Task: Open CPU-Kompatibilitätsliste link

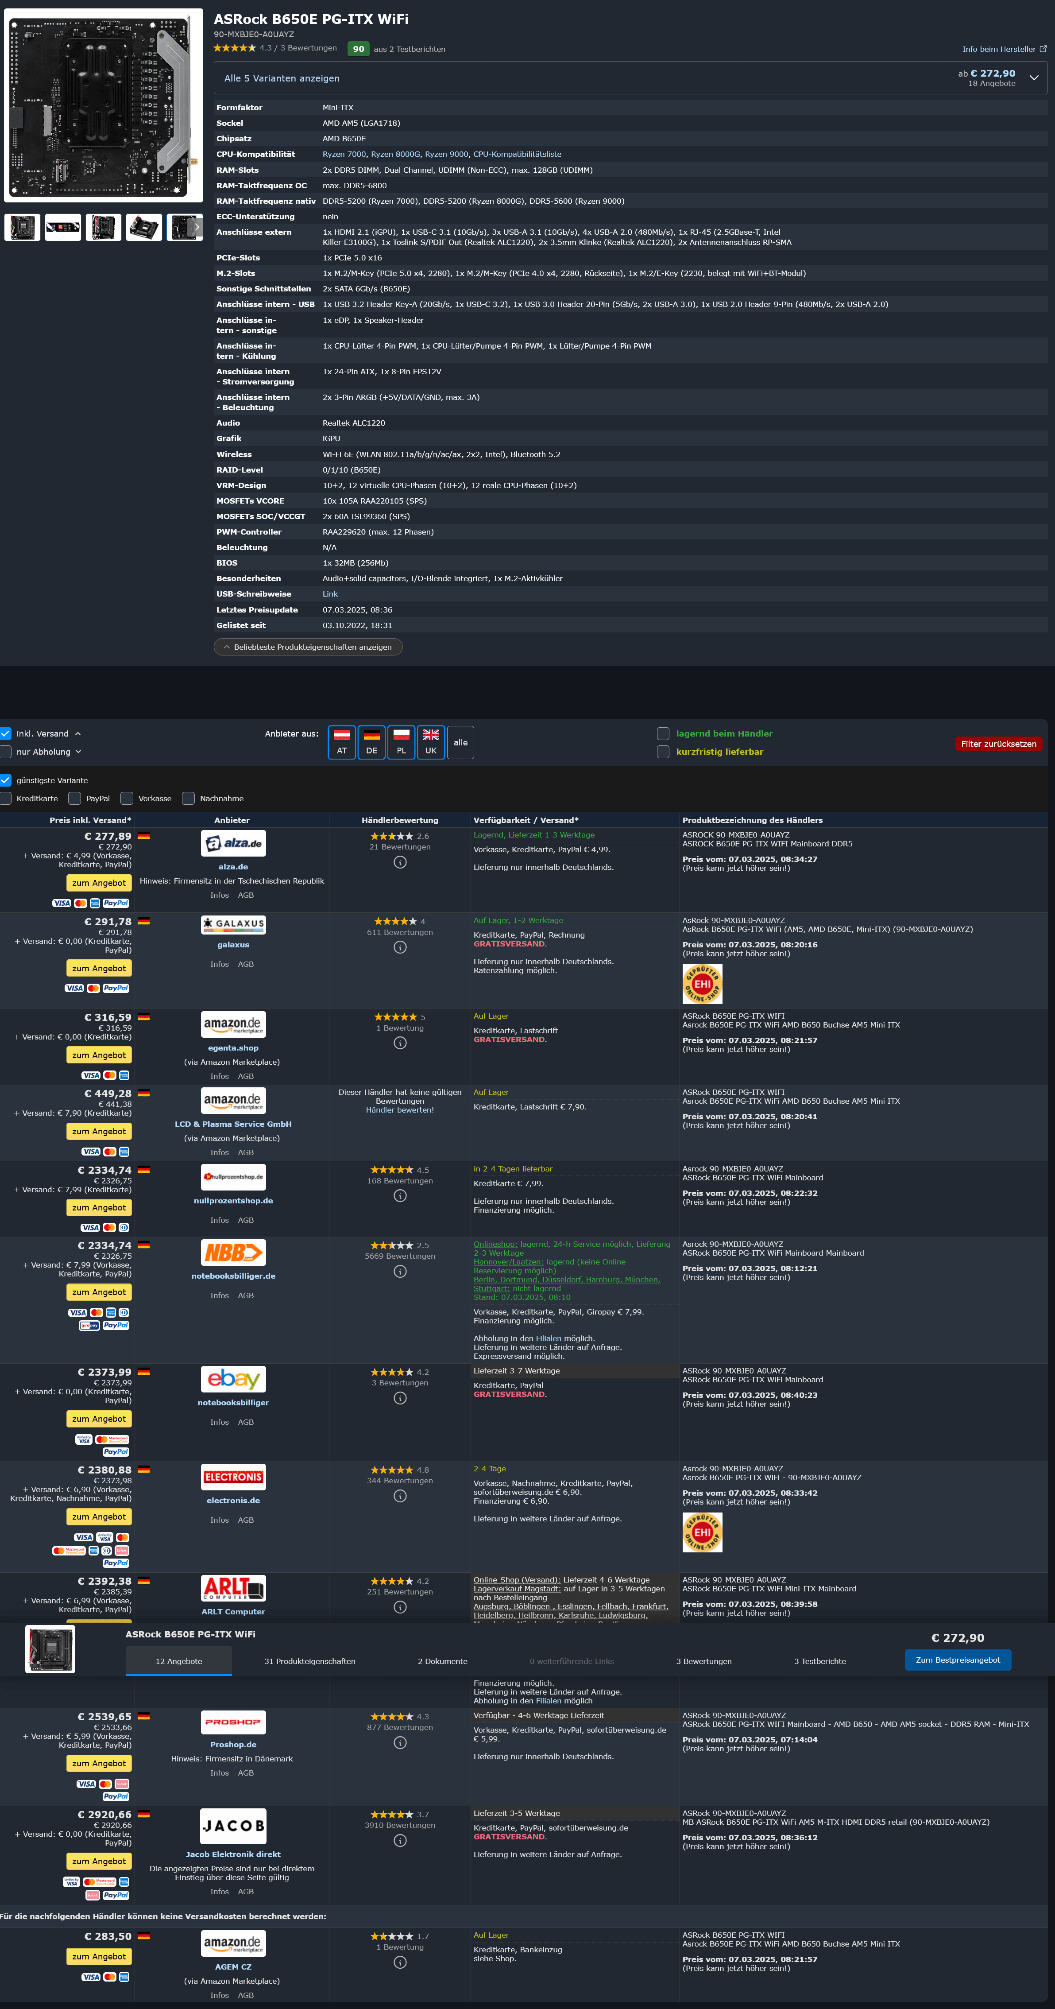Action: [517, 155]
